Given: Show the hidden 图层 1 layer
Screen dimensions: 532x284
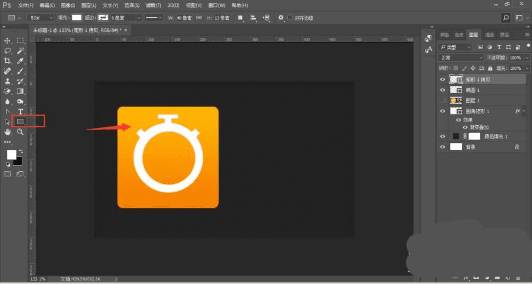Looking at the screenshot, I should (442, 101).
